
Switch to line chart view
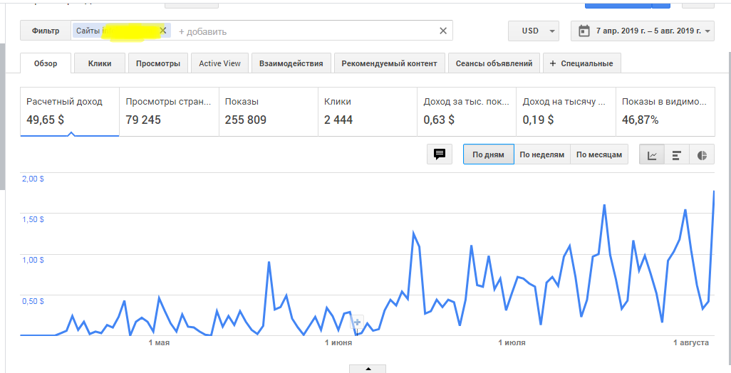point(652,154)
